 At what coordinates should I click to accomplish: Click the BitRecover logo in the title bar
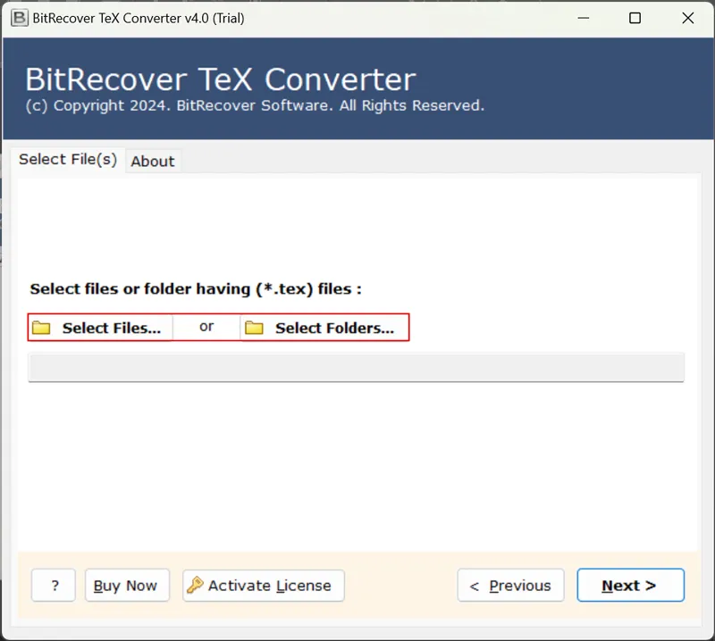(x=19, y=17)
